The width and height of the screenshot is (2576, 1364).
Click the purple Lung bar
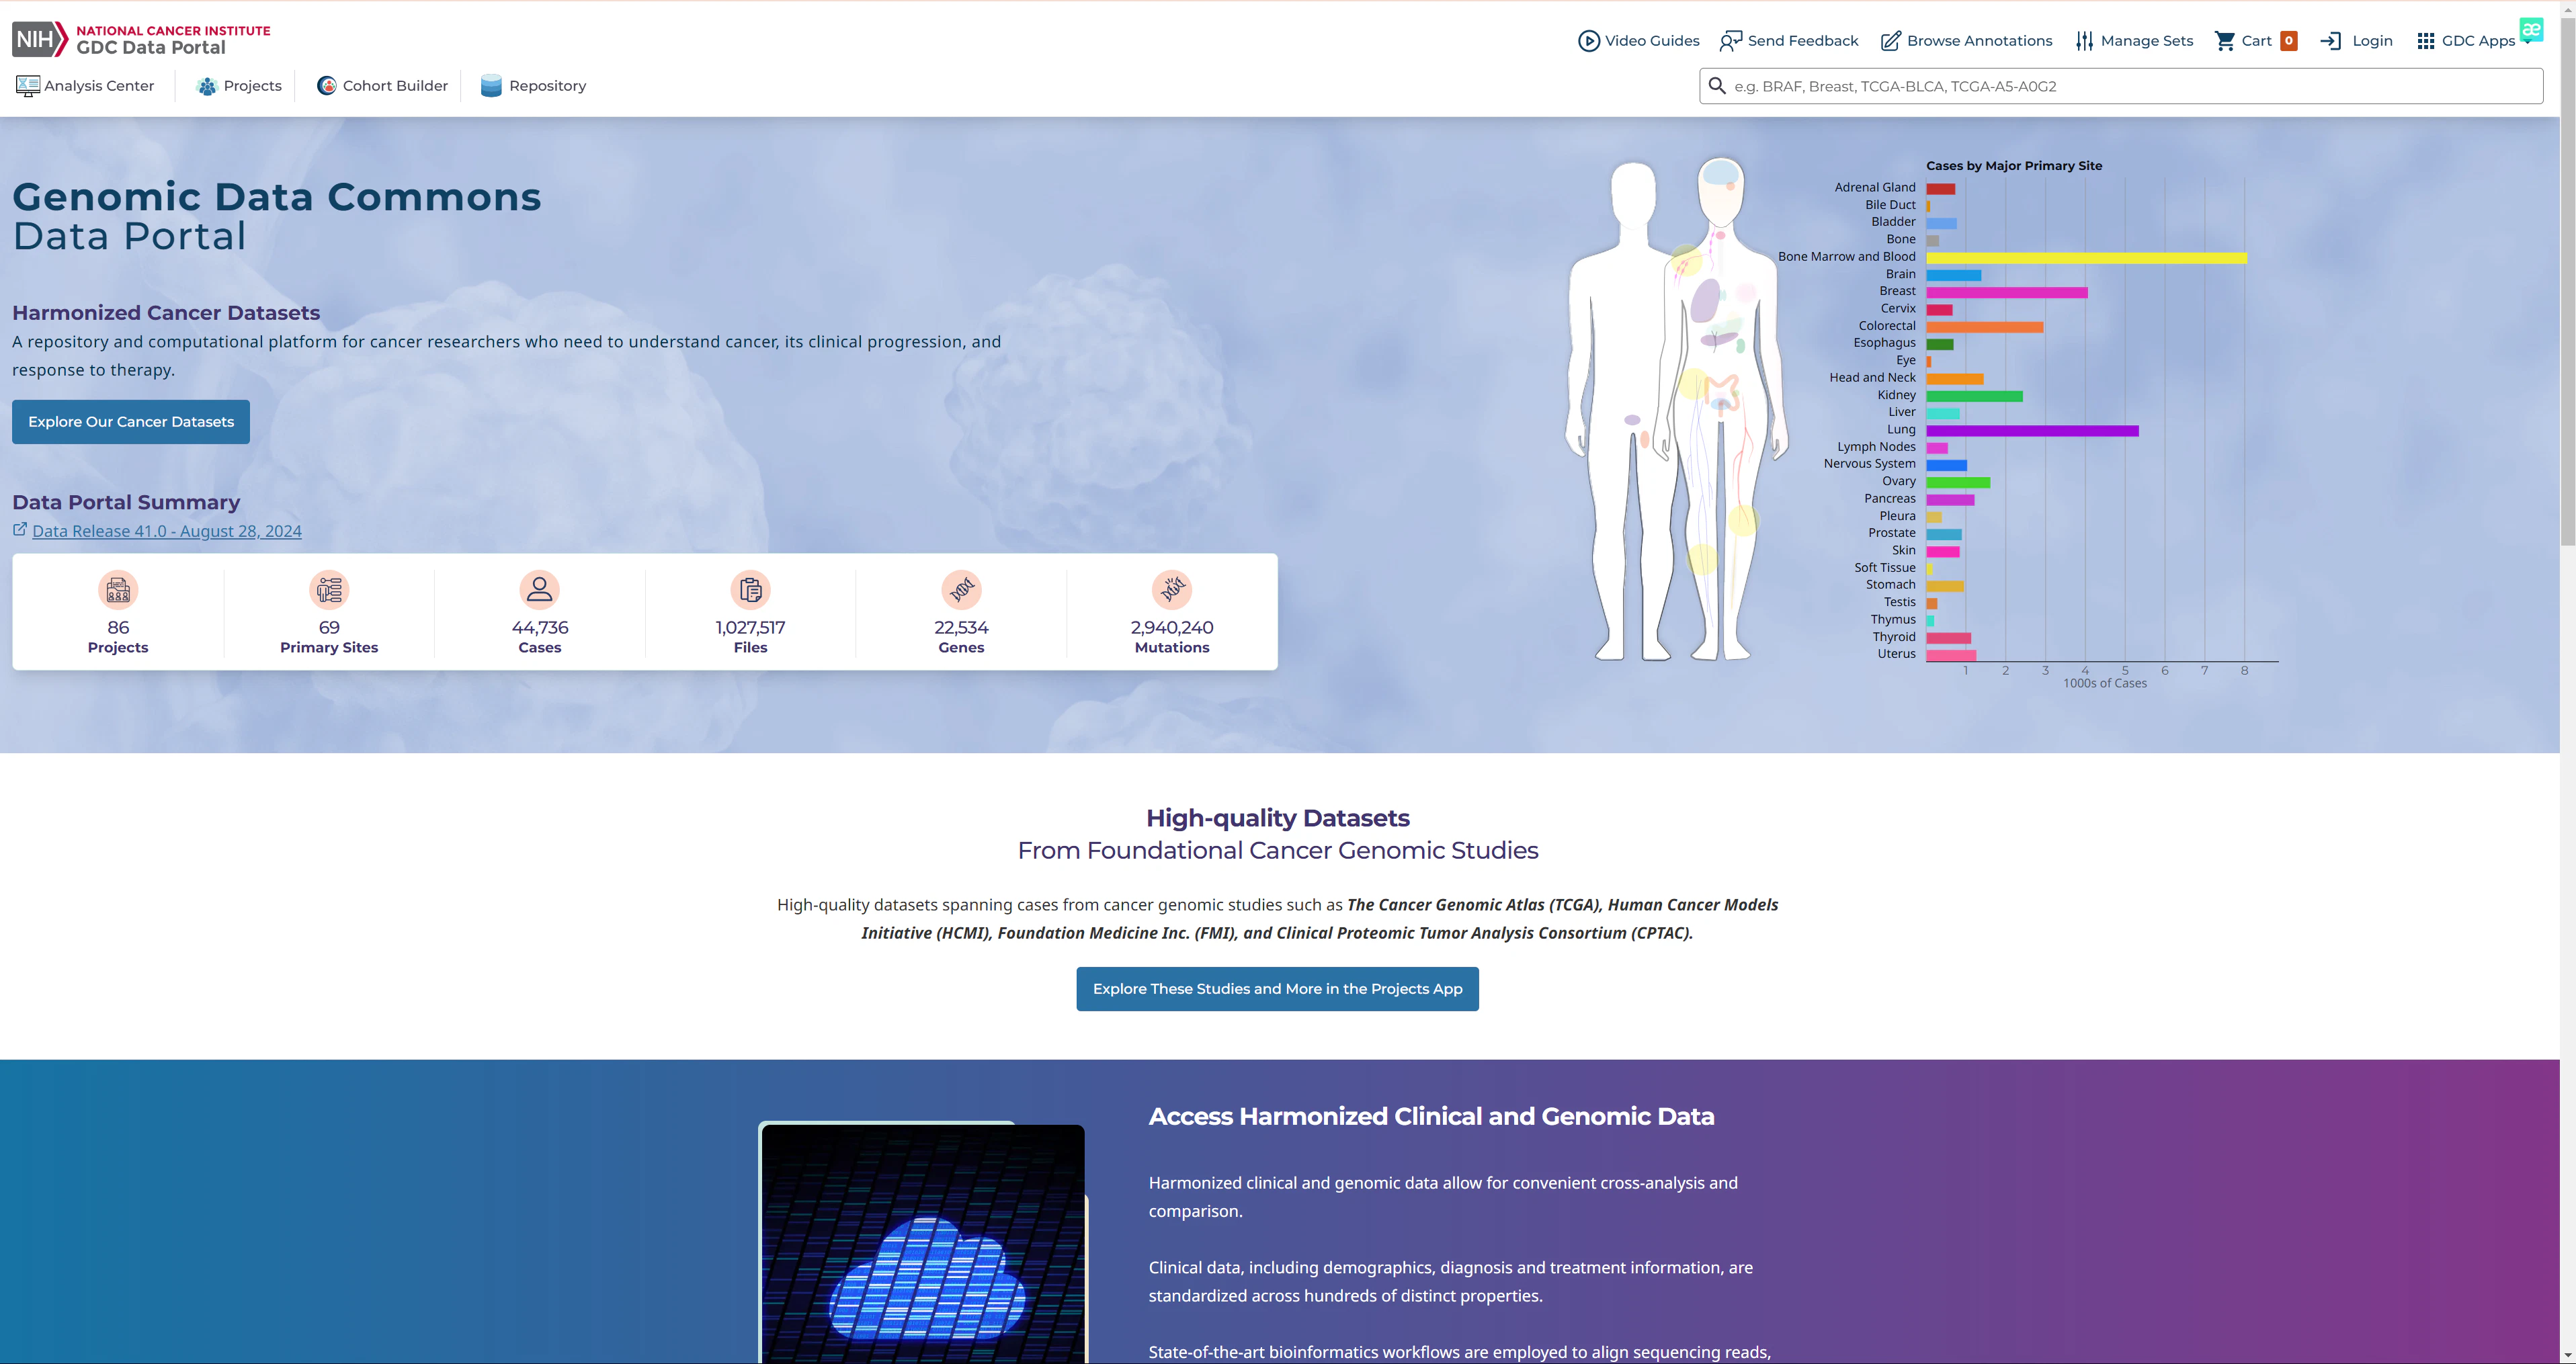(2032, 431)
